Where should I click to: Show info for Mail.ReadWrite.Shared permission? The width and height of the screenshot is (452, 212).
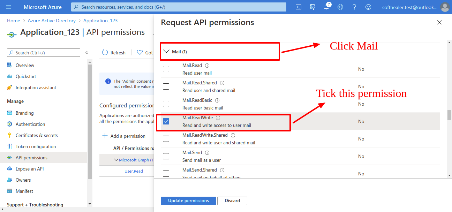coord(233,135)
